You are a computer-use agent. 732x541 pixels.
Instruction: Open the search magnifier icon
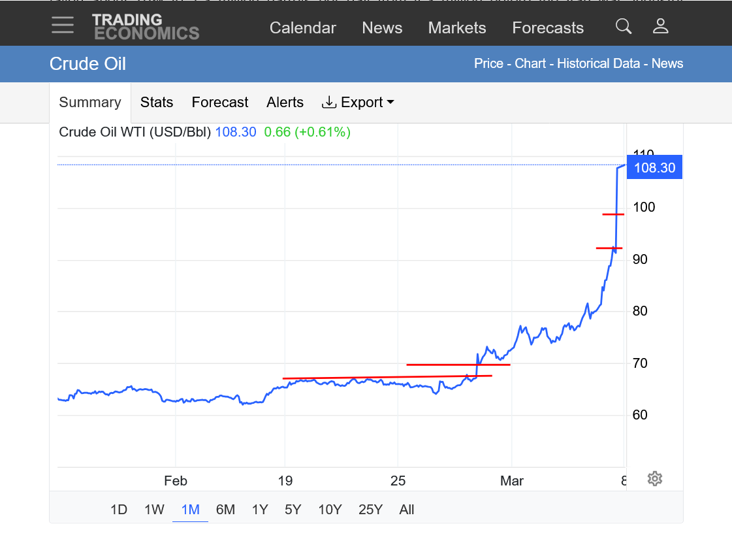pos(624,27)
